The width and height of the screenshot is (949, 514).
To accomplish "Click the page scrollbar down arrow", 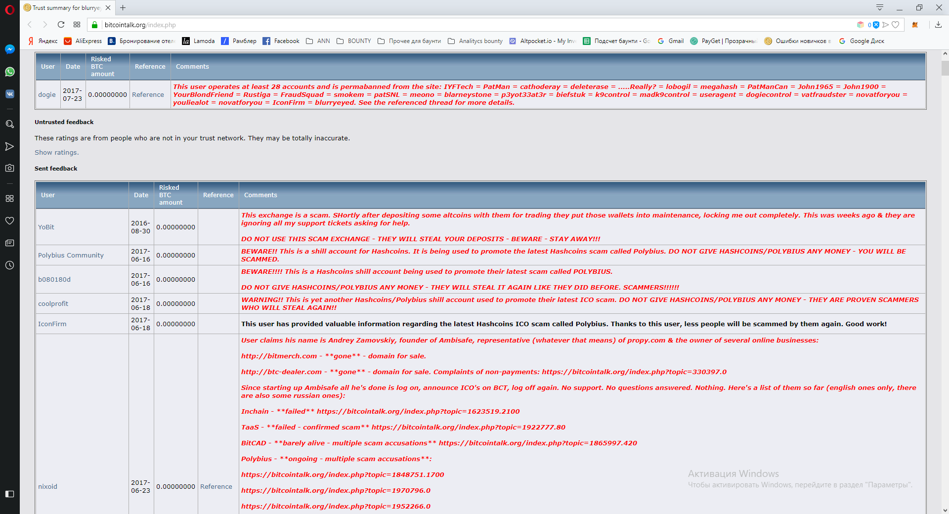I will (x=945, y=510).
